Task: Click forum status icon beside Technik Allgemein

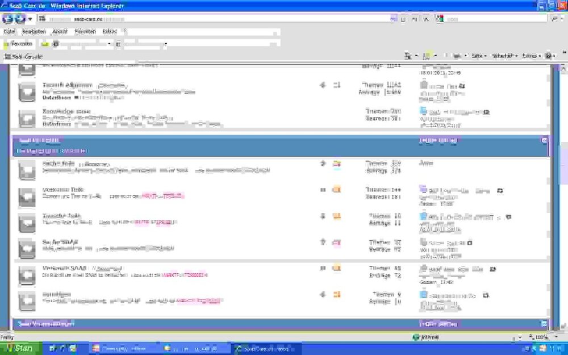Action: coord(27,92)
